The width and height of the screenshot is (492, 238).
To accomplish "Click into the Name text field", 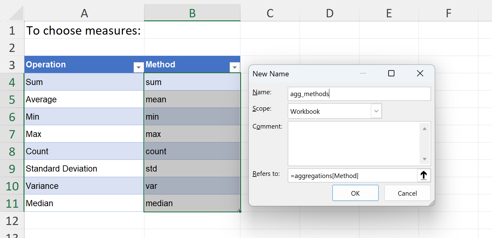I will coord(359,94).
